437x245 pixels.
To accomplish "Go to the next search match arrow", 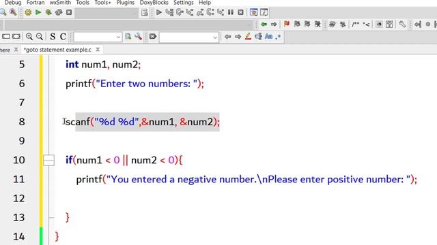I will [x=238, y=37].
